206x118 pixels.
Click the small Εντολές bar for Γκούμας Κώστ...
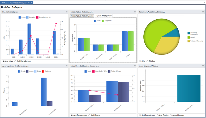point(15,104)
